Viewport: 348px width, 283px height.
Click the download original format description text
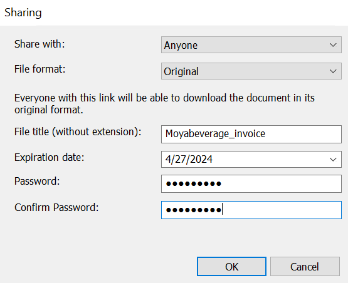pyautogui.click(x=164, y=104)
